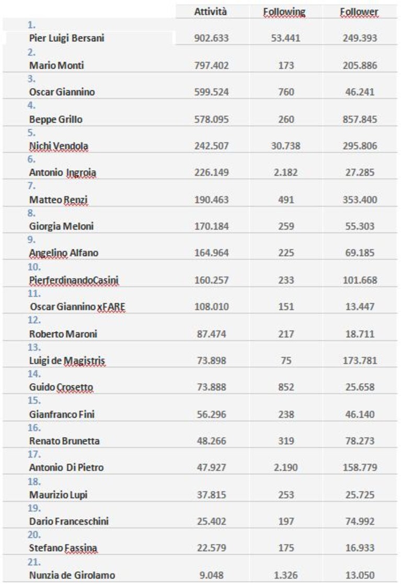Click the Giorgia Meloni row name

click(62, 226)
